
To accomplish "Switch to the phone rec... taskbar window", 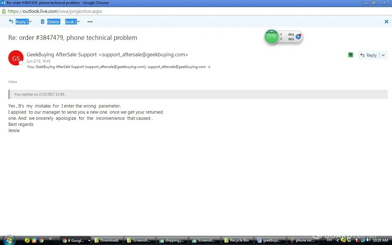I will pyautogui.click(x=302, y=240).
